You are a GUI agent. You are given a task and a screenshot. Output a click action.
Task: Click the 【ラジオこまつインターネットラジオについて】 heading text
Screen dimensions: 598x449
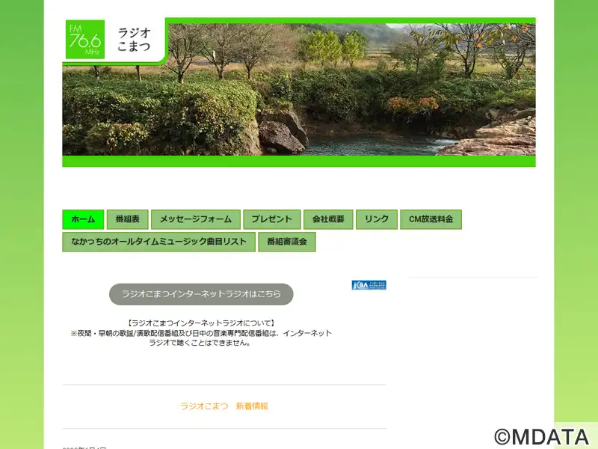pos(201,323)
